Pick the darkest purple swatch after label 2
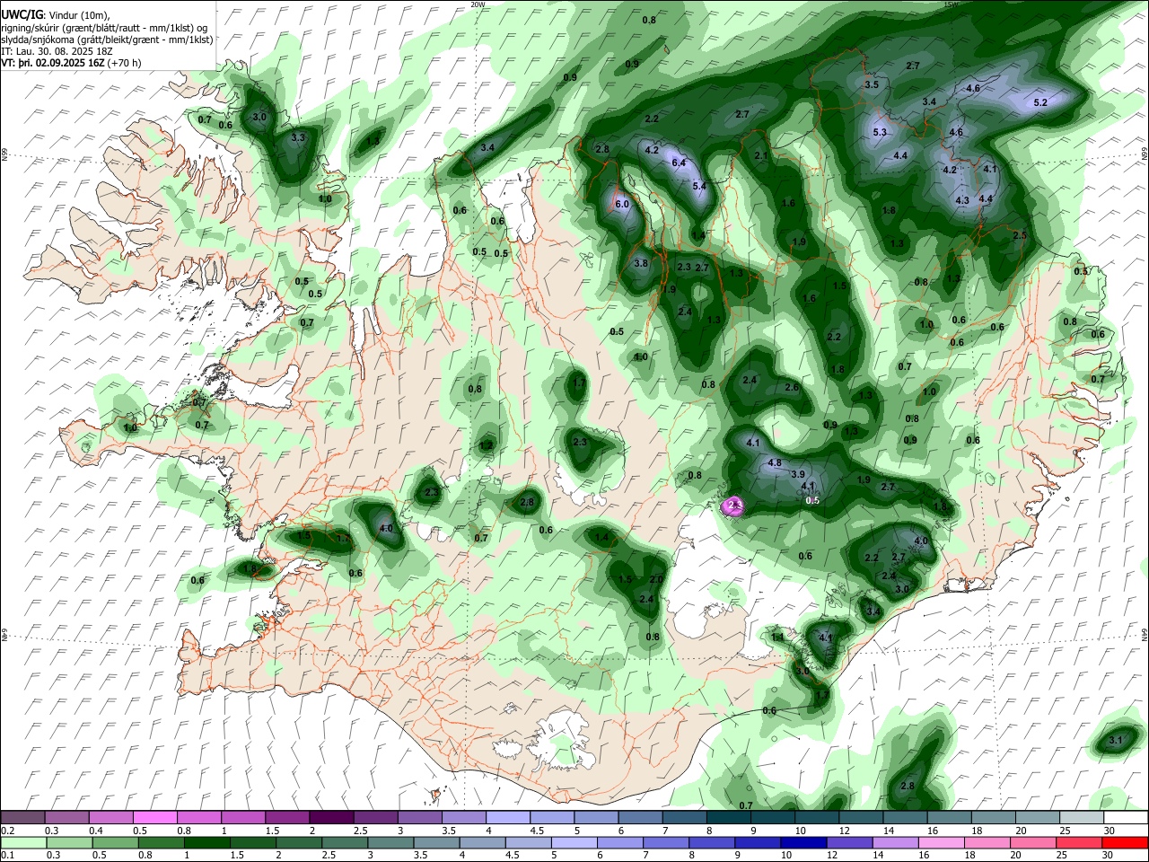1149x862 pixels. (x=331, y=817)
